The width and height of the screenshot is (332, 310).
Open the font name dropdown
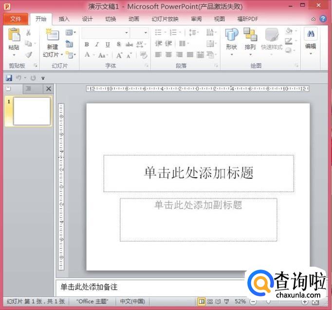click(x=127, y=33)
